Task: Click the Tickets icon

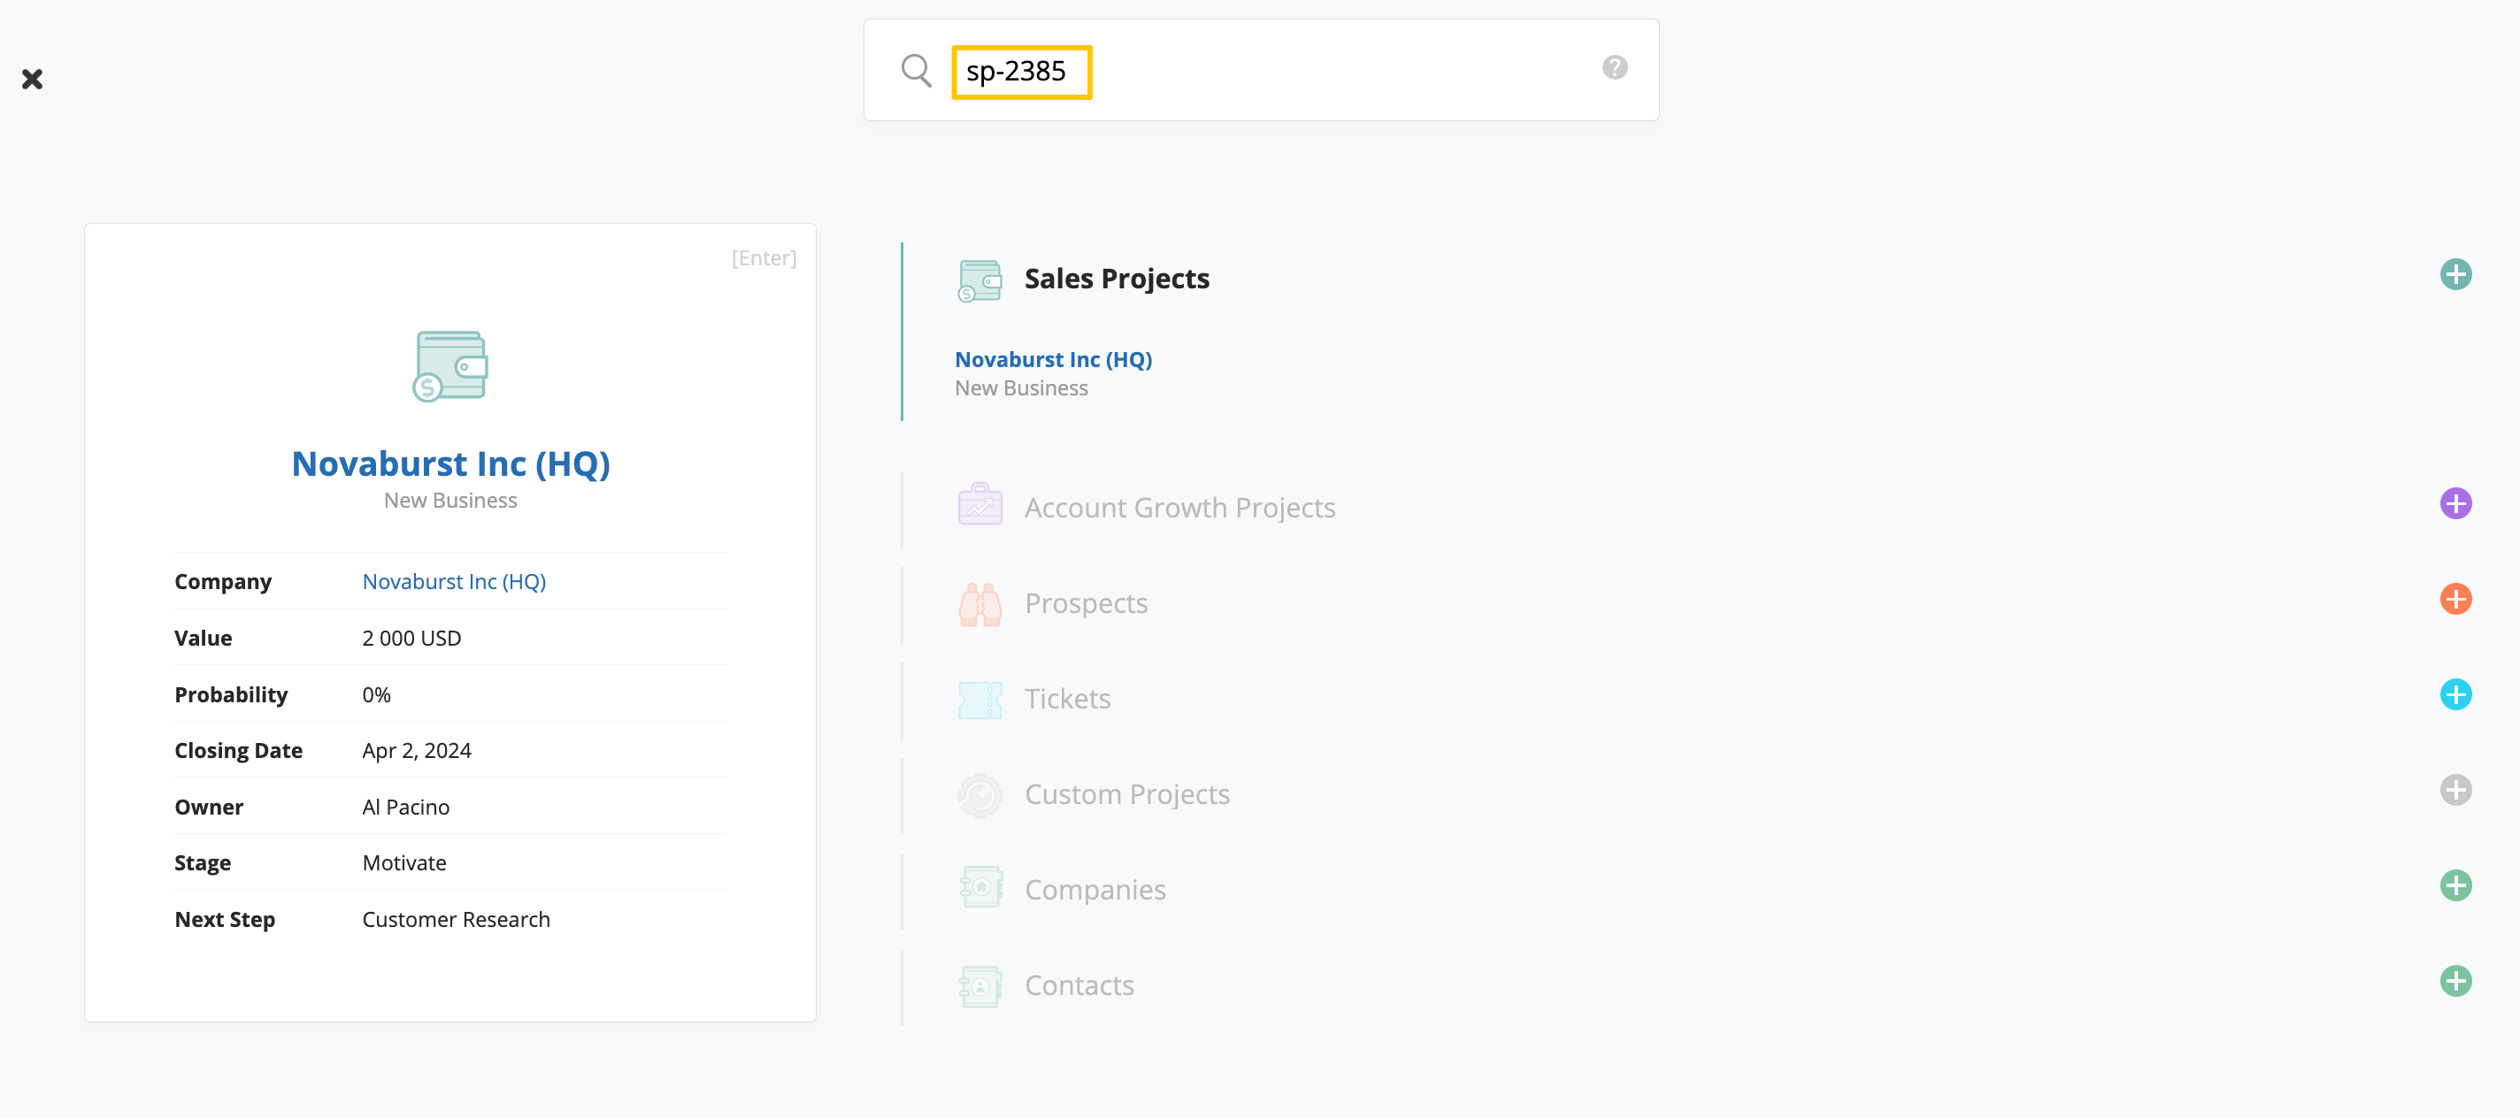Action: coord(980,701)
